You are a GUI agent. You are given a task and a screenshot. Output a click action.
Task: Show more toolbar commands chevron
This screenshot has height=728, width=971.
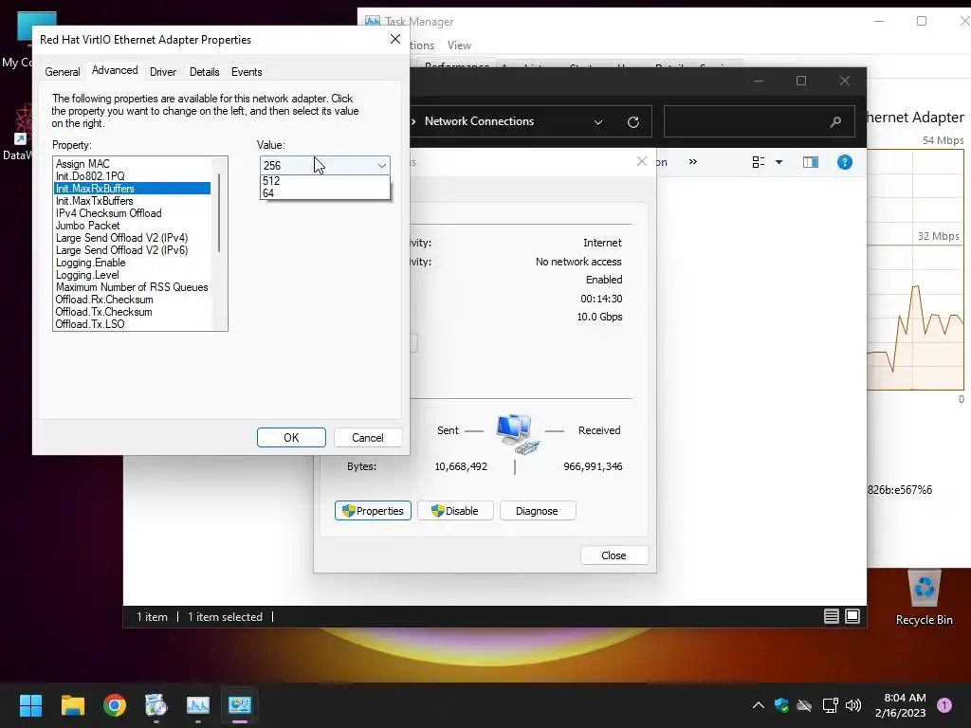click(x=693, y=161)
